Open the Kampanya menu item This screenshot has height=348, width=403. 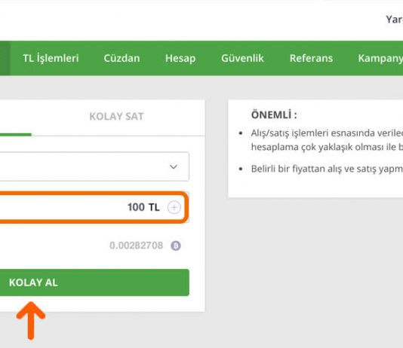point(380,59)
